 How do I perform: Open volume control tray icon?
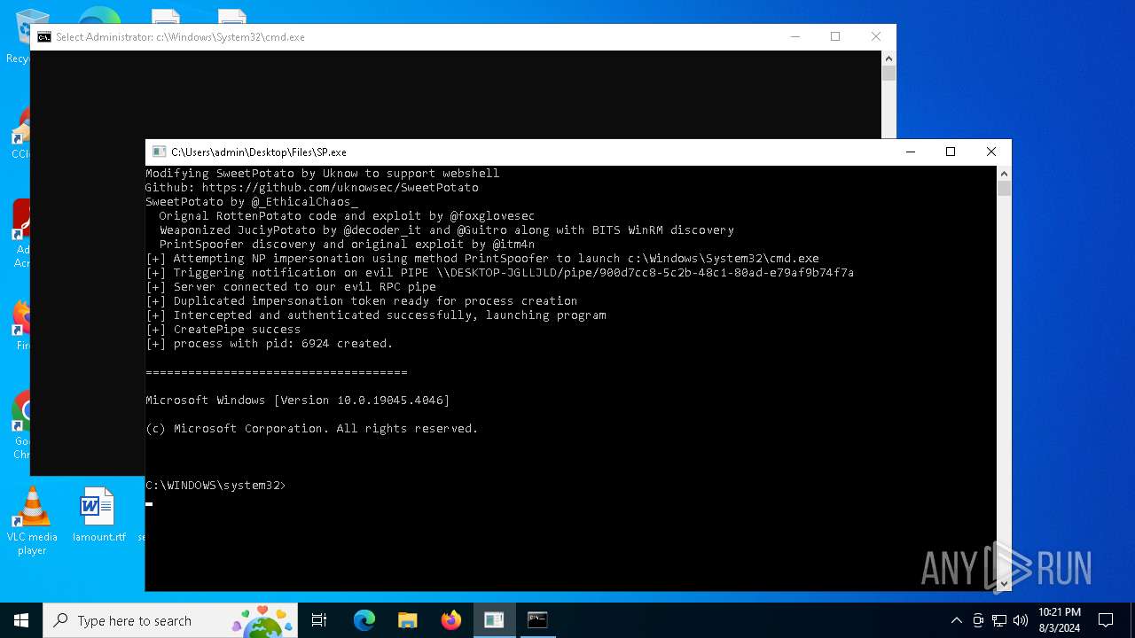click(1021, 620)
